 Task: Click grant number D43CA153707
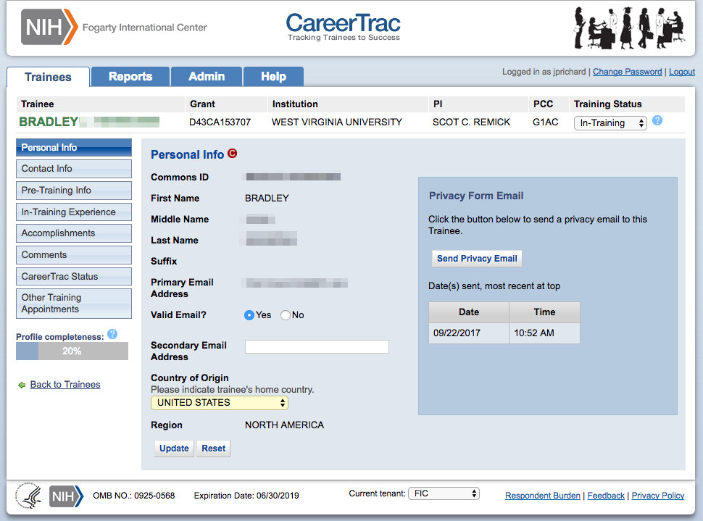pos(220,122)
